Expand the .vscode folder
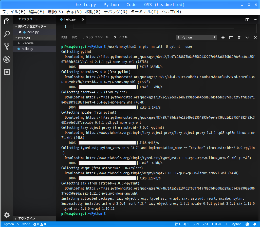 pos(35,43)
